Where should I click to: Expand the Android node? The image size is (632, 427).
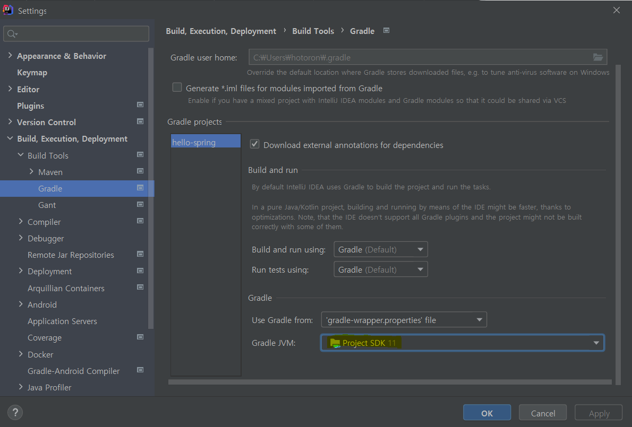pyautogui.click(x=21, y=304)
